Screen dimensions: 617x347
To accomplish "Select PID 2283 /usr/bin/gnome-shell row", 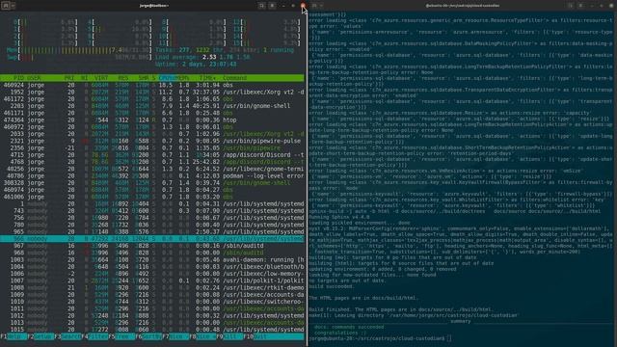I will pos(152,106).
